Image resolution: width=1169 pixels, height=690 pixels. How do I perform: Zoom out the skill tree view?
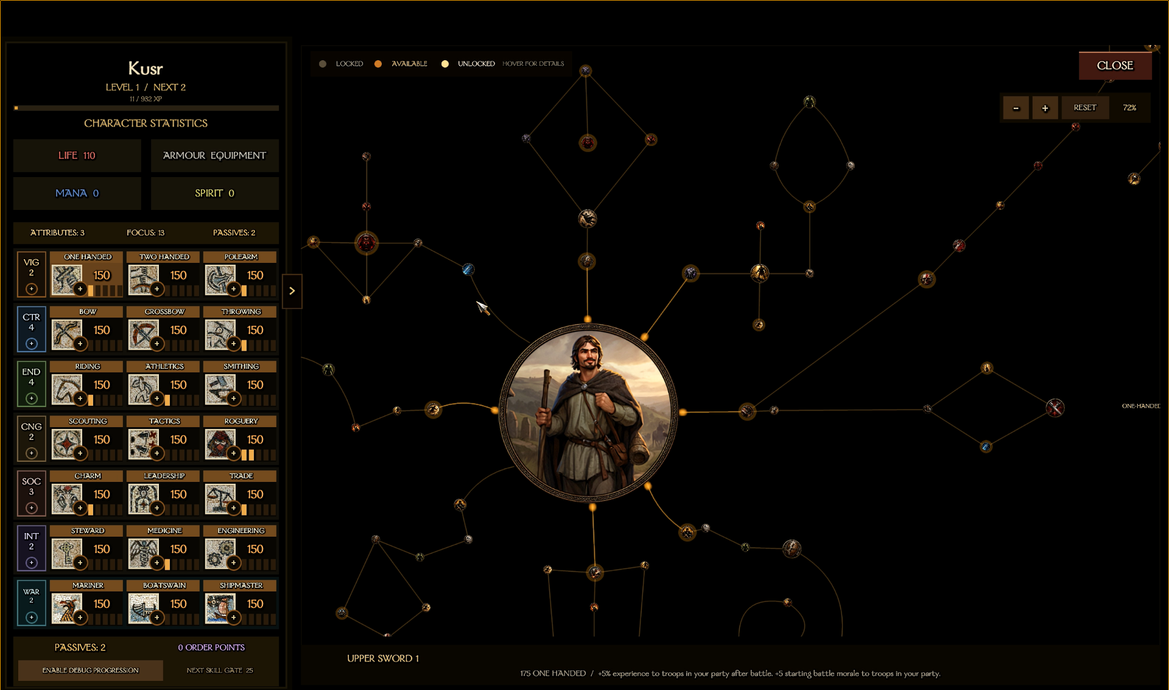point(1016,108)
